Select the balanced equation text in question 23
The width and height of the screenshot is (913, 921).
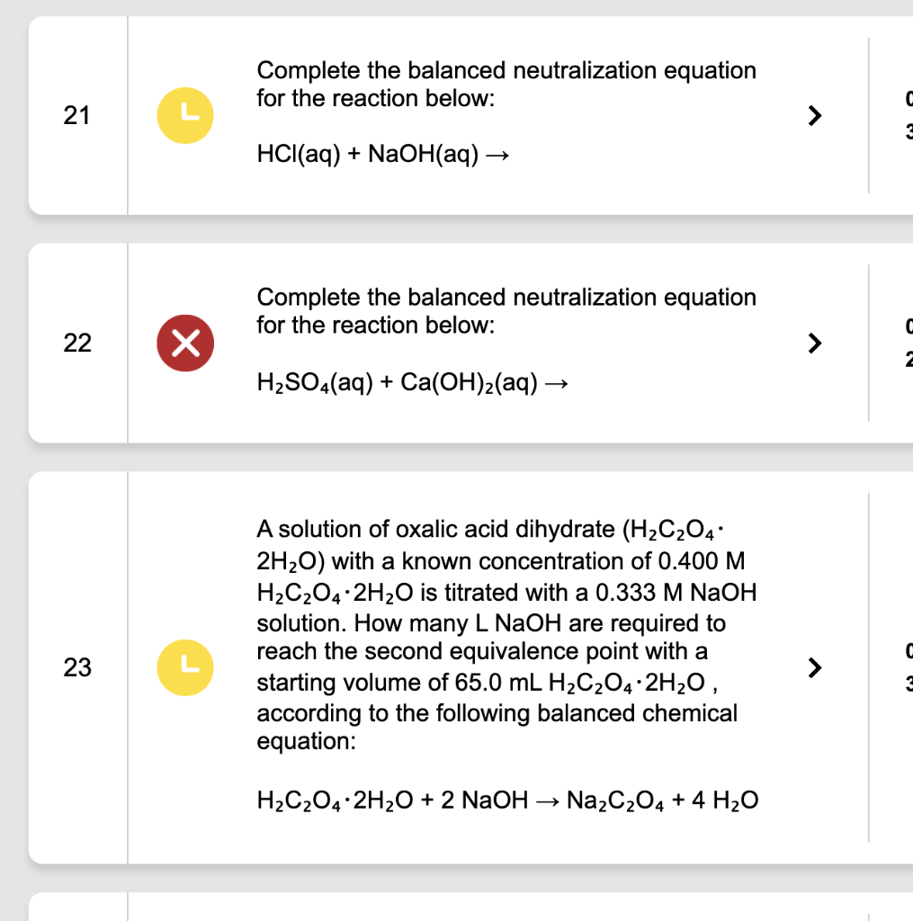pos(506,800)
